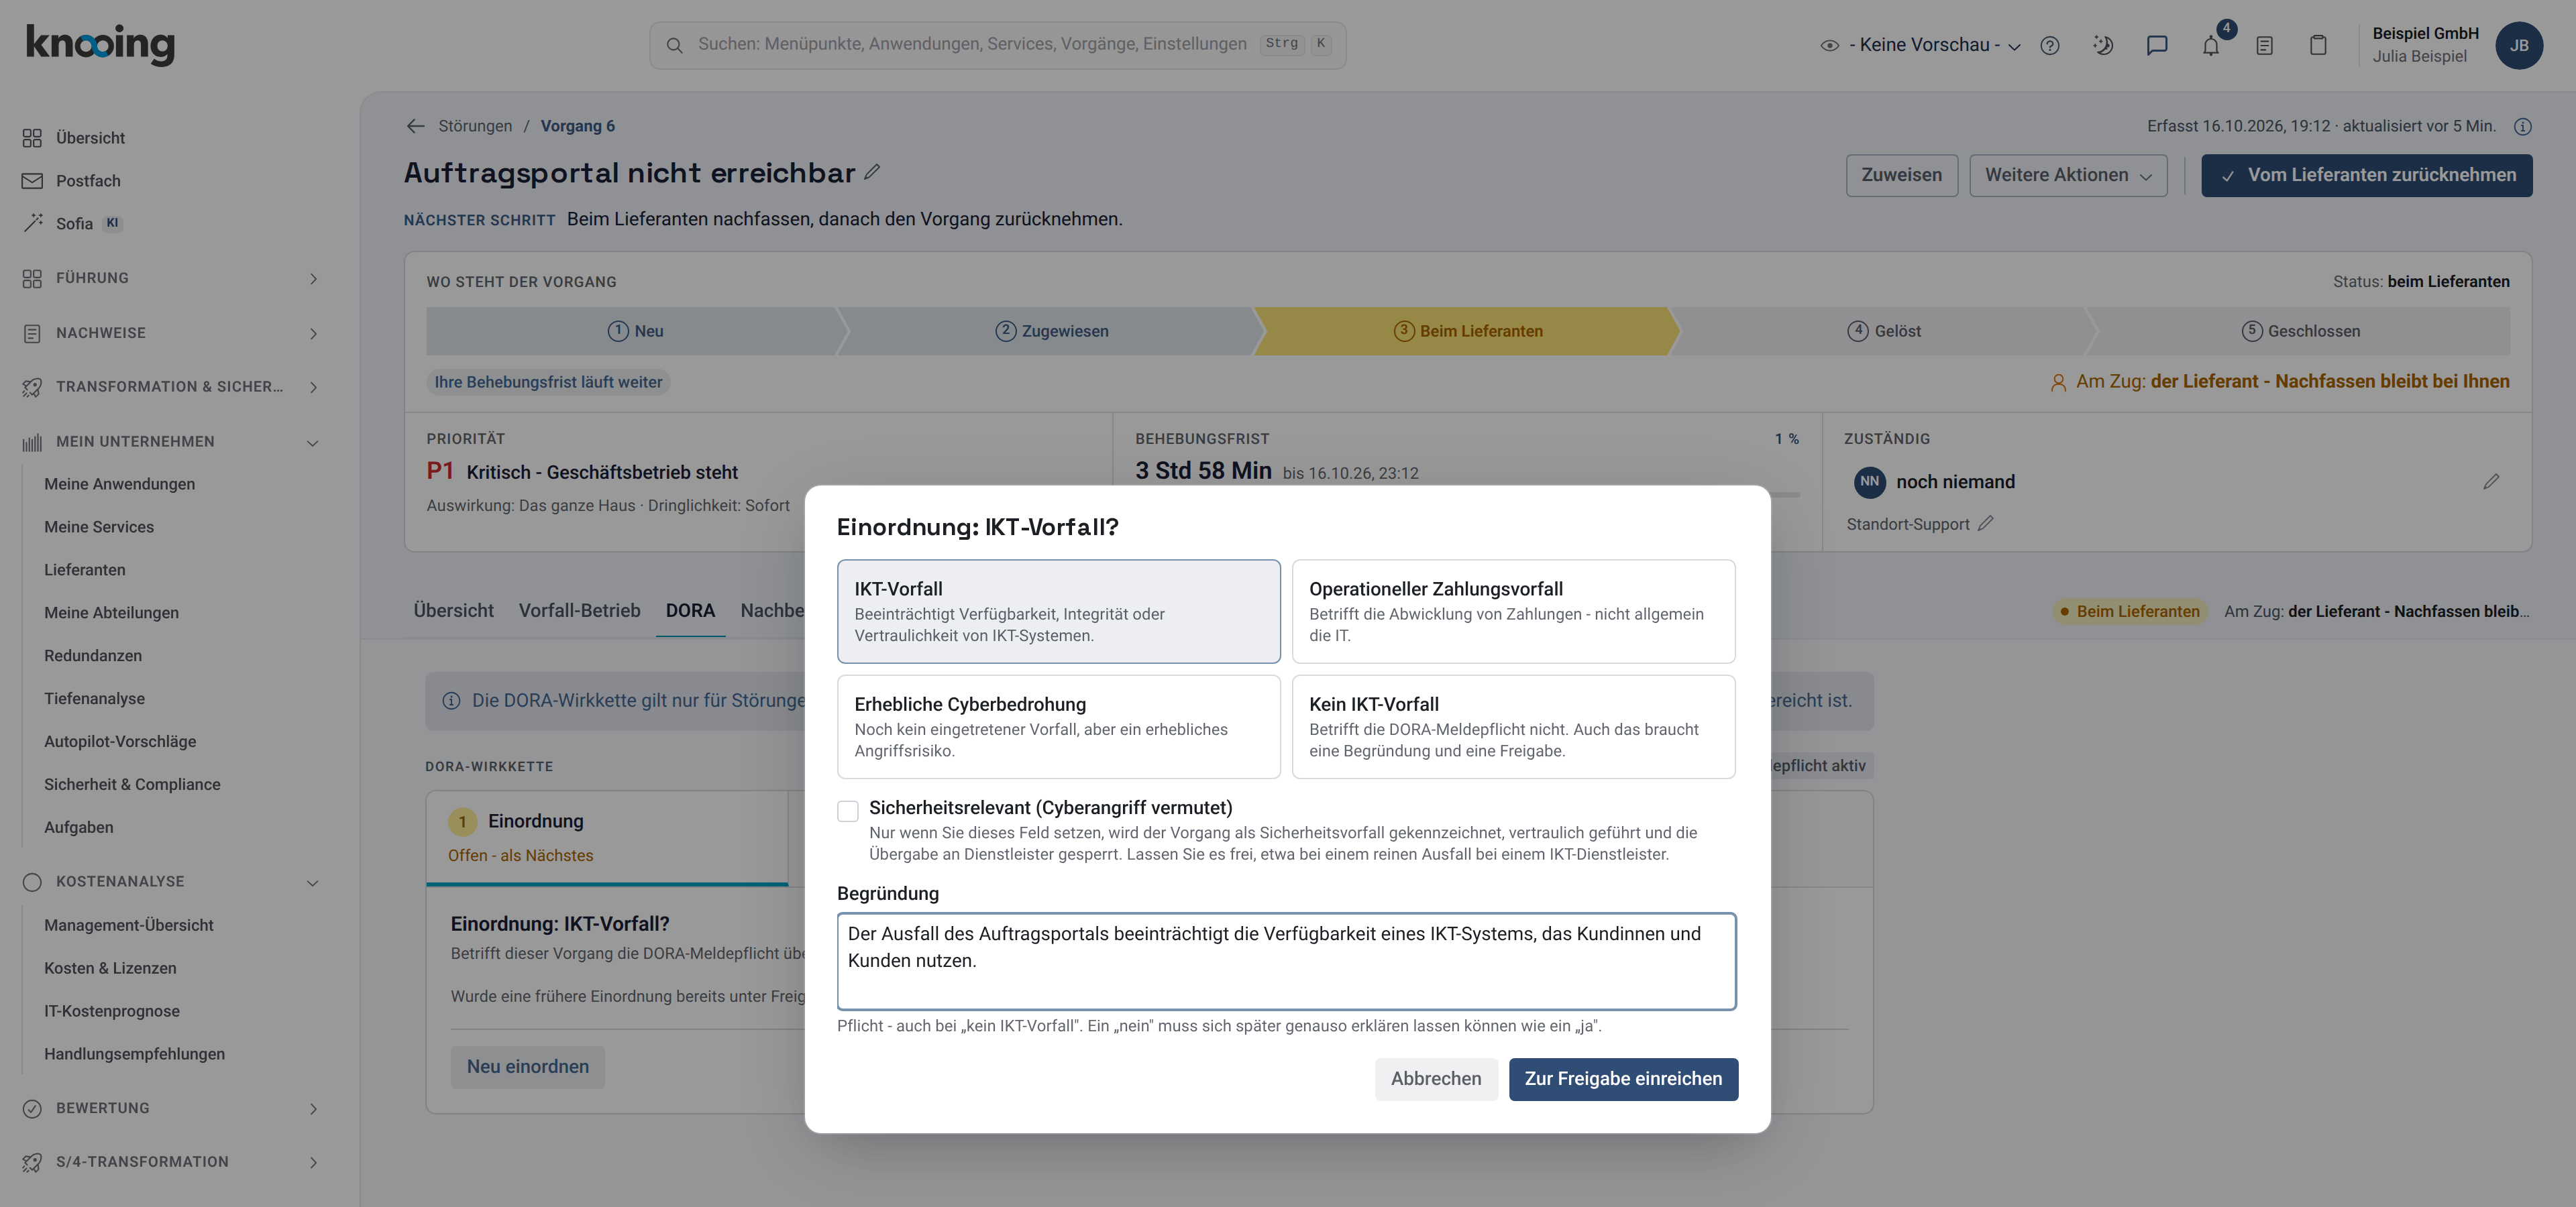Open the info icon next to the update timestamp
This screenshot has width=2576, height=1207.
(x=2523, y=126)
